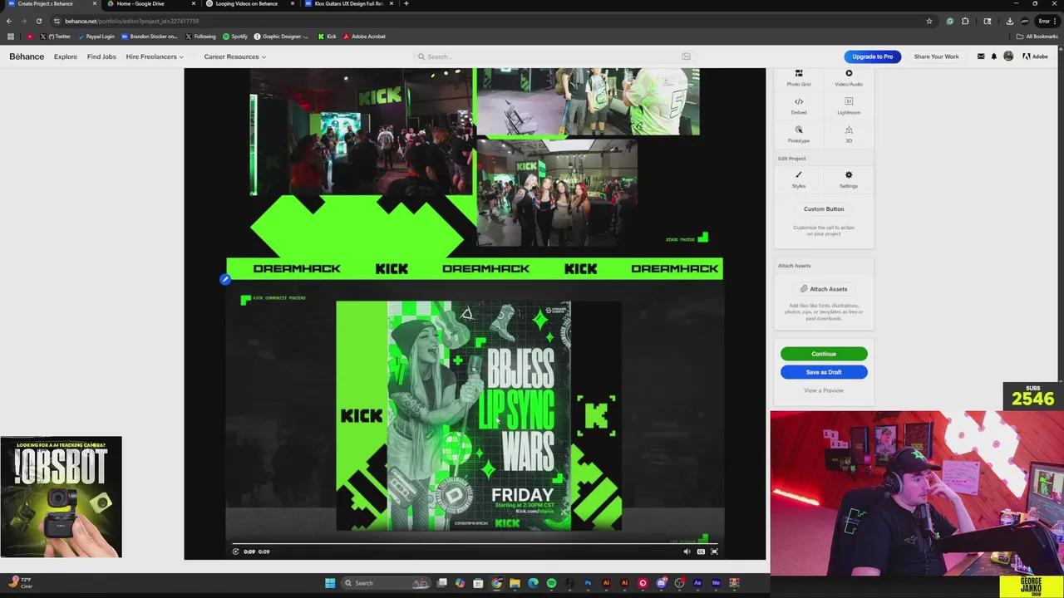Open Spotify from the taskbar
1064x598 pixels.
click(551, 583)
